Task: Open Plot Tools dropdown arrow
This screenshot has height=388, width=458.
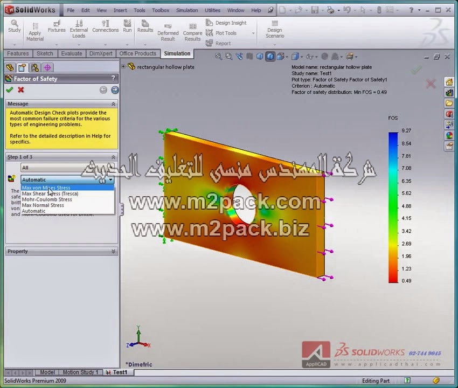Action: click(x=253, y=33)
